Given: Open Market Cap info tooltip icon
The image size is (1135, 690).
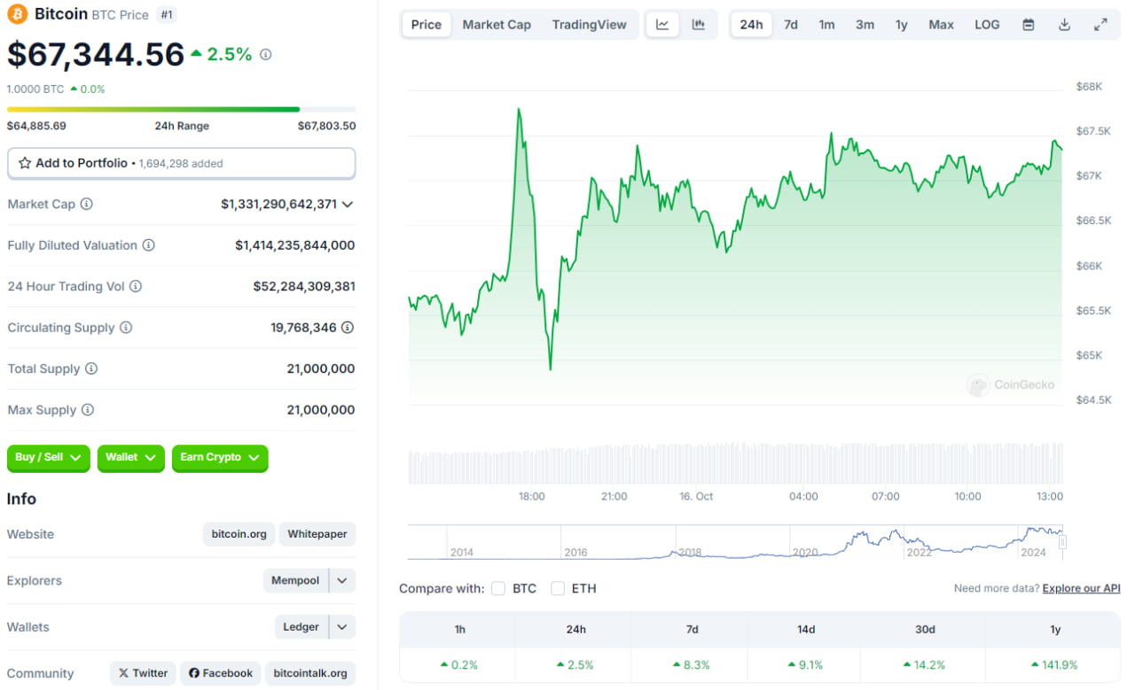Looking at the screenshot, I should (x=86, y=204).
